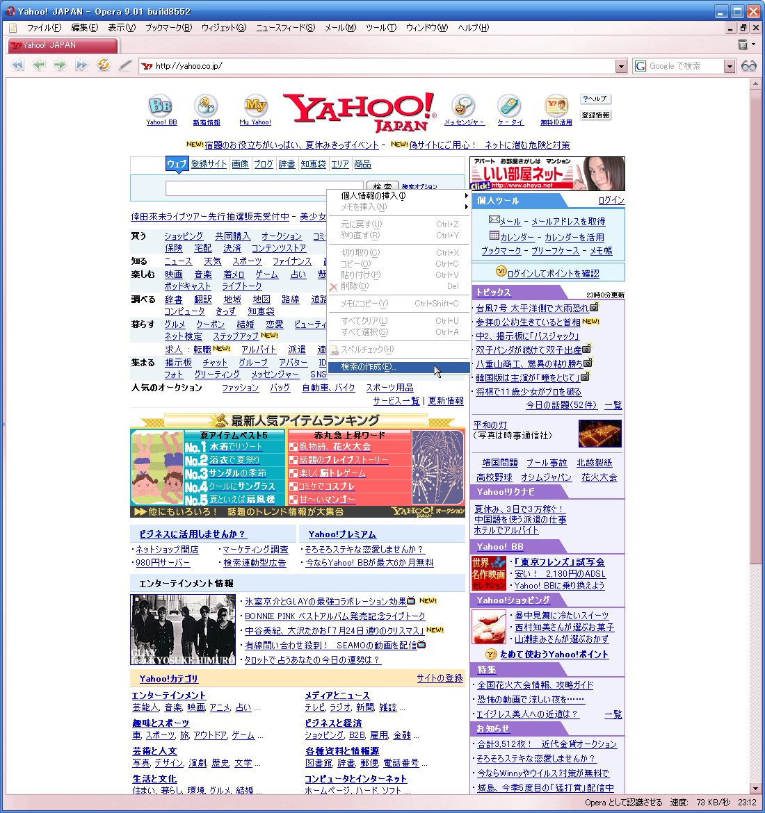Click the ログイン link

[x=611, y=200]
